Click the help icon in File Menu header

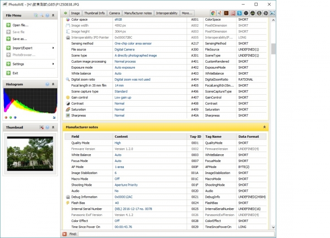(x=47, y=16)
